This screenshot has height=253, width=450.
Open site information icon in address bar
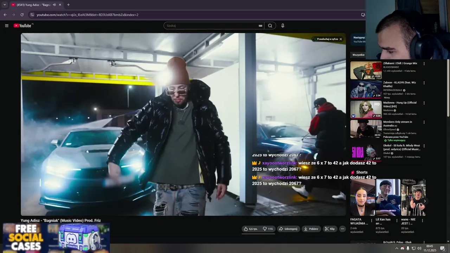(32, 15)
